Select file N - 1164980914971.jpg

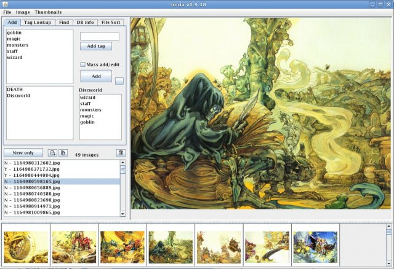pyautogui.click(x=62, y=206)
